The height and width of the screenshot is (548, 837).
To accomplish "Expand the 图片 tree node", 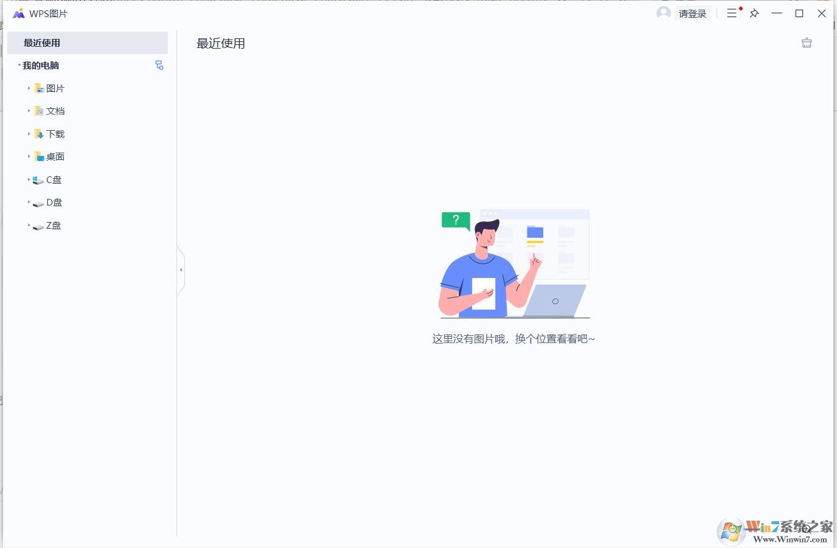I will pos(29,88).
